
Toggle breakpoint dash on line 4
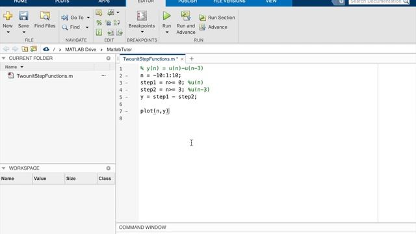127,90
